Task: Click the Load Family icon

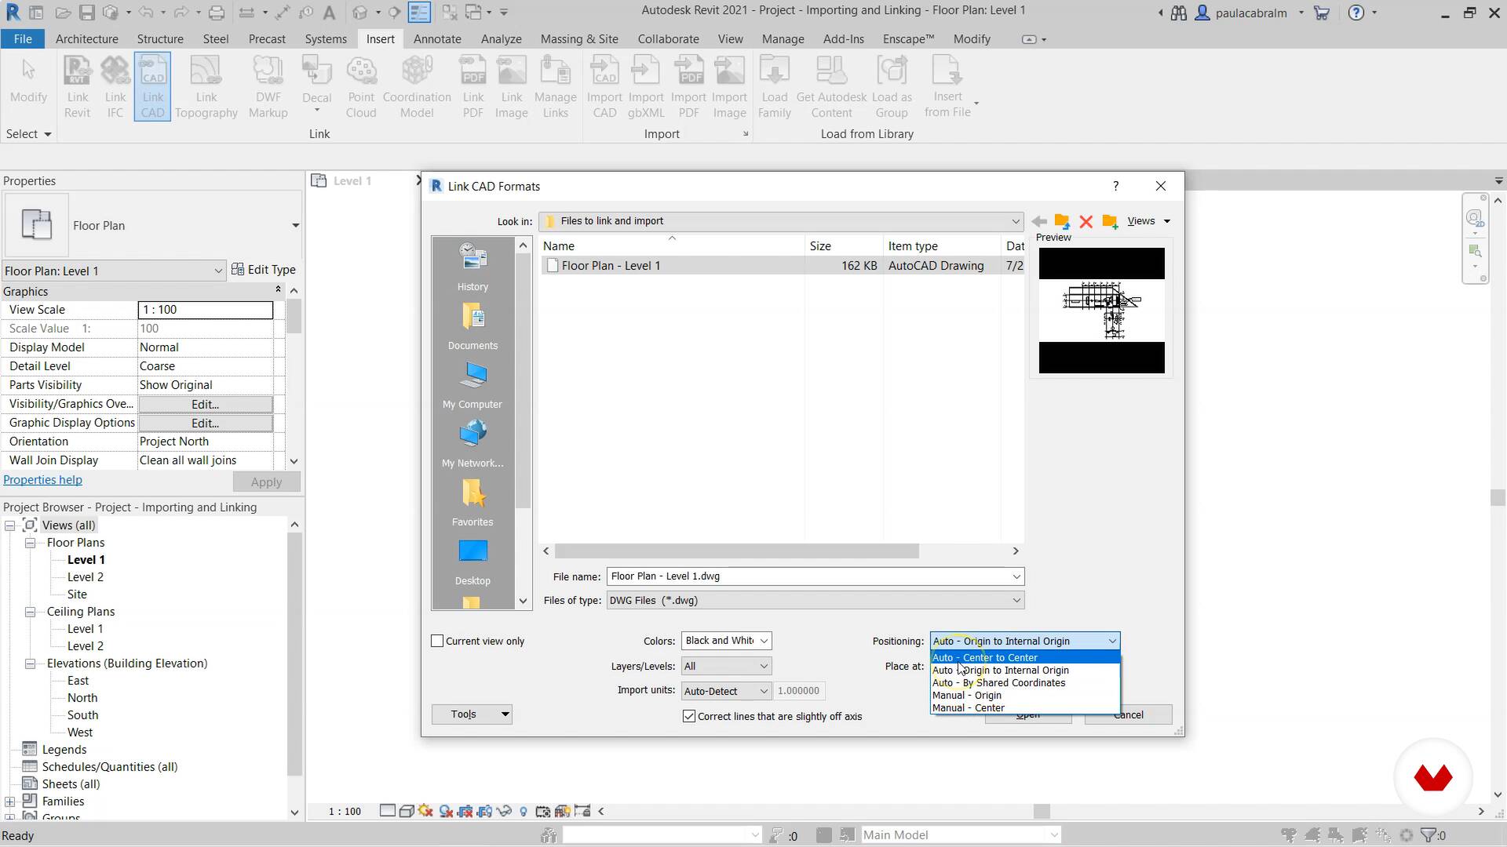Action: coord(775,87)
